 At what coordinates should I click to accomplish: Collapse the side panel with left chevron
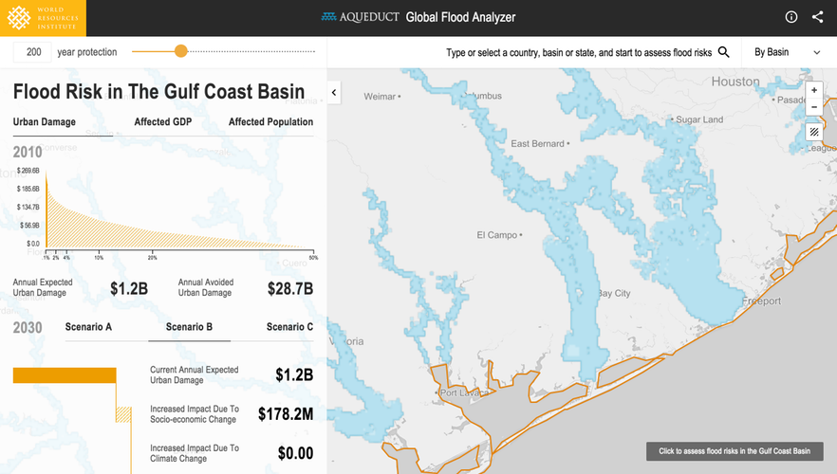tap(334, 93)
